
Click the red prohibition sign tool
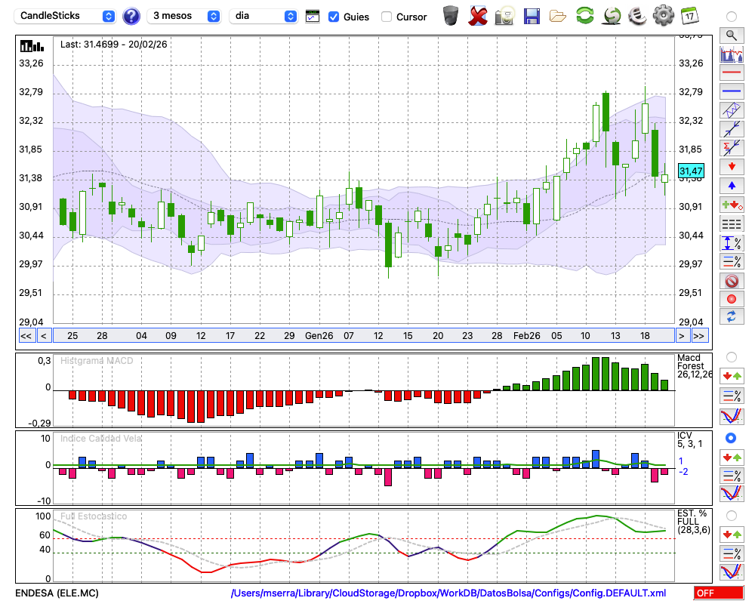pos(732,281)
